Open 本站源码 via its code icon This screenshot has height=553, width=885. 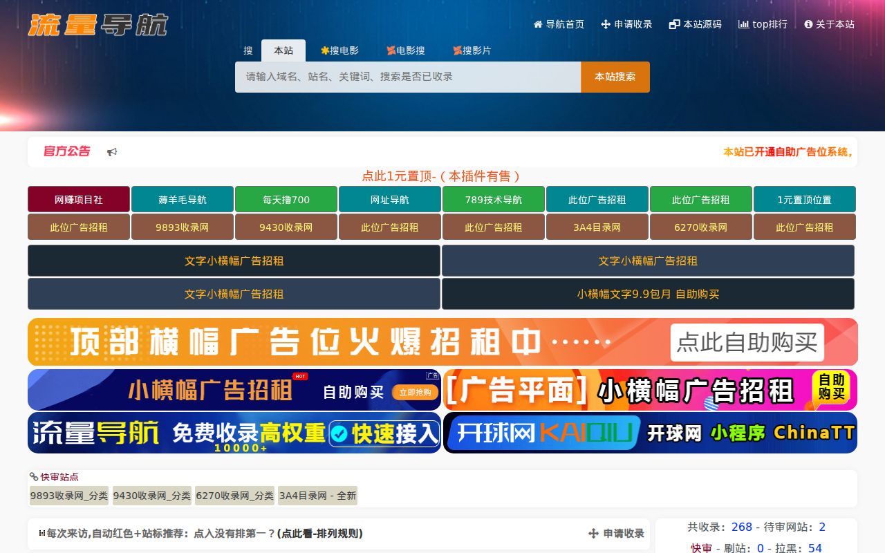[x=673, y=23]
